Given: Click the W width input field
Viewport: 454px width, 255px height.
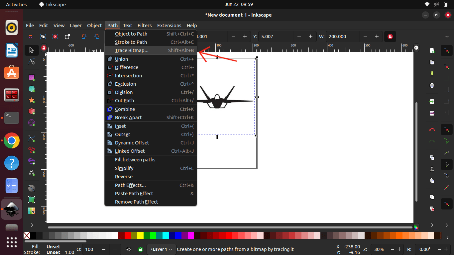Looking at the screenshot, I should tap(342, 37).
